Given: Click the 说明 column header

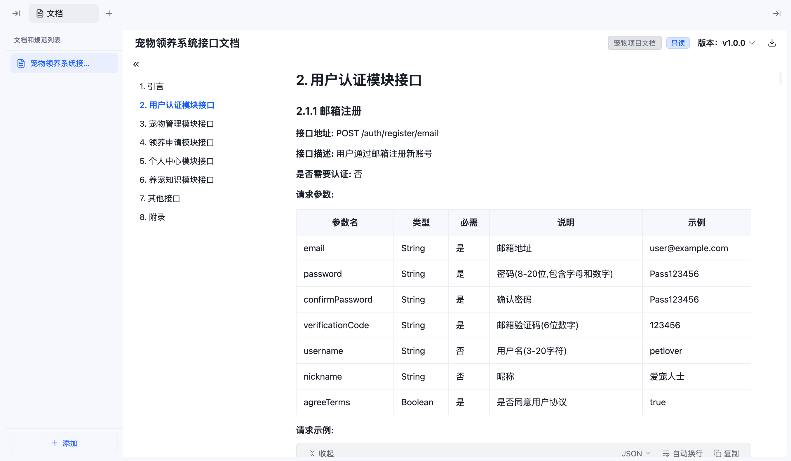Looking at the screenshot, I should [x=566, y=223].
